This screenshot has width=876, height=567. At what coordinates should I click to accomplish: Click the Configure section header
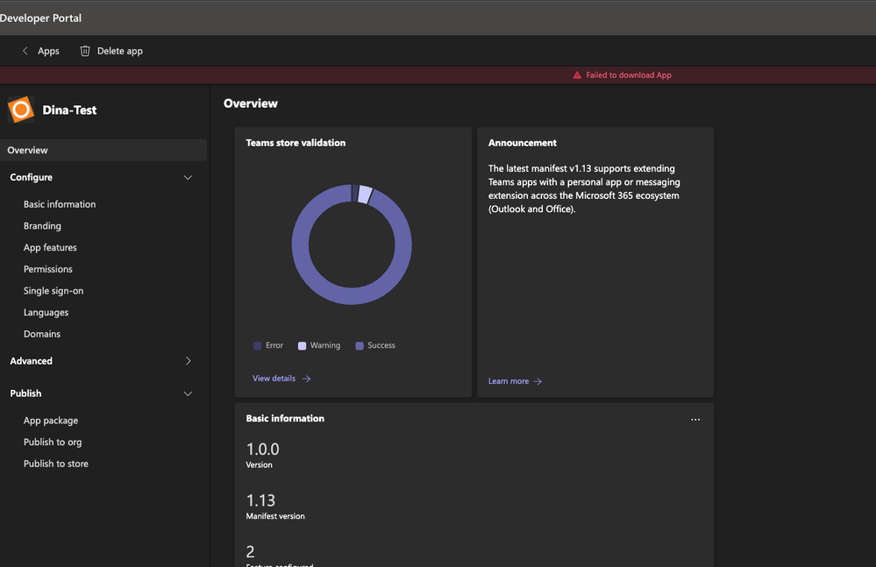pos(32,178)
